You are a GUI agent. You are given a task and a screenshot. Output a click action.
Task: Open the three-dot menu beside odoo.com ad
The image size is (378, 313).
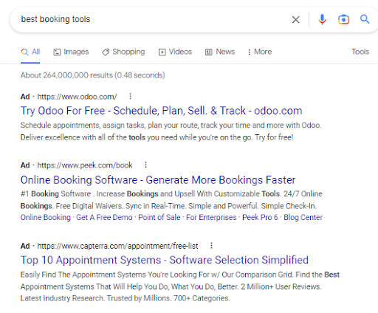click(131, 96)
